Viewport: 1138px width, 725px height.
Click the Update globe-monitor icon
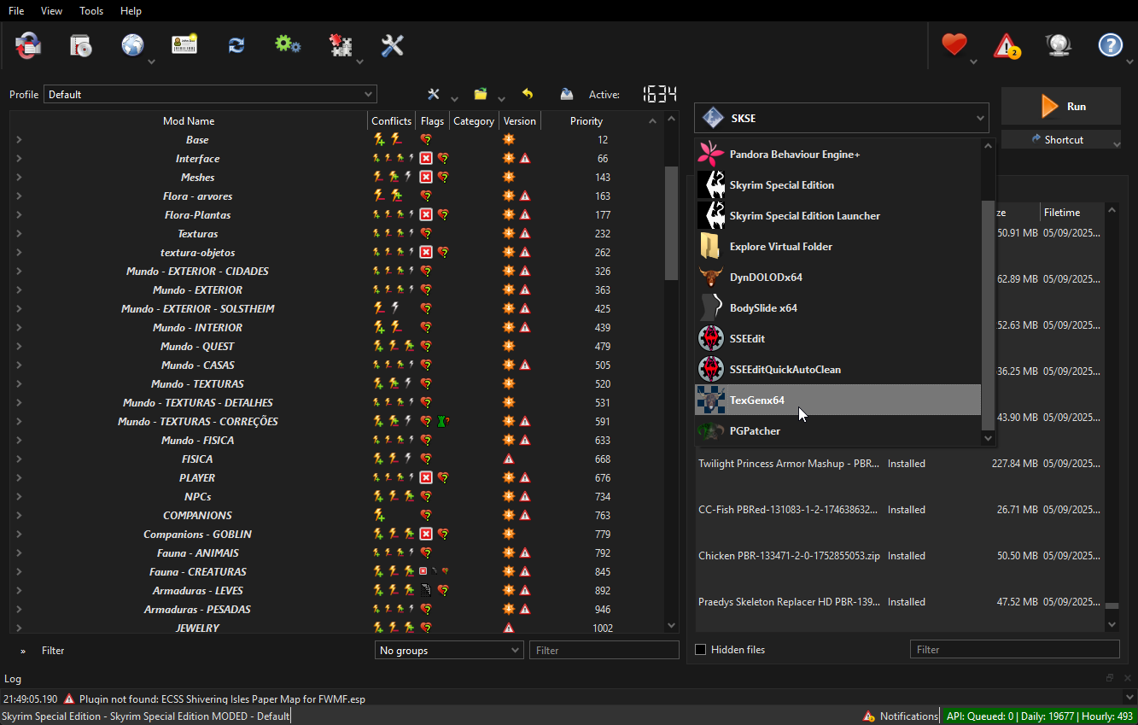pos(1059,45)
